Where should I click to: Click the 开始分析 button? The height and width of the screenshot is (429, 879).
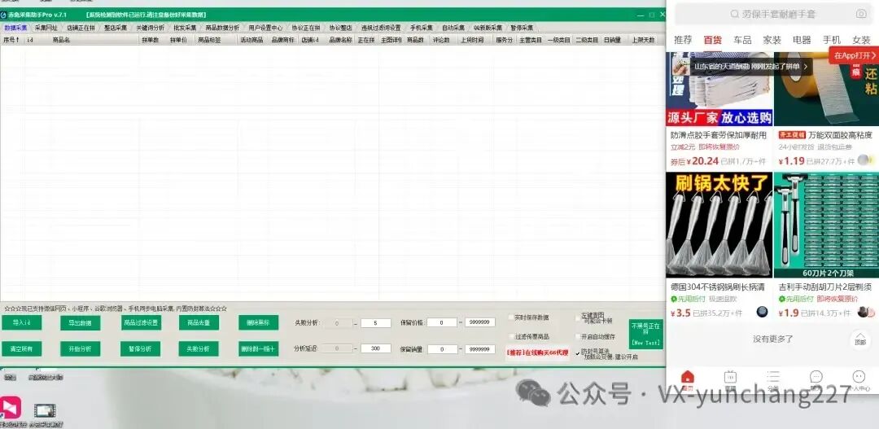pos(80,348)
